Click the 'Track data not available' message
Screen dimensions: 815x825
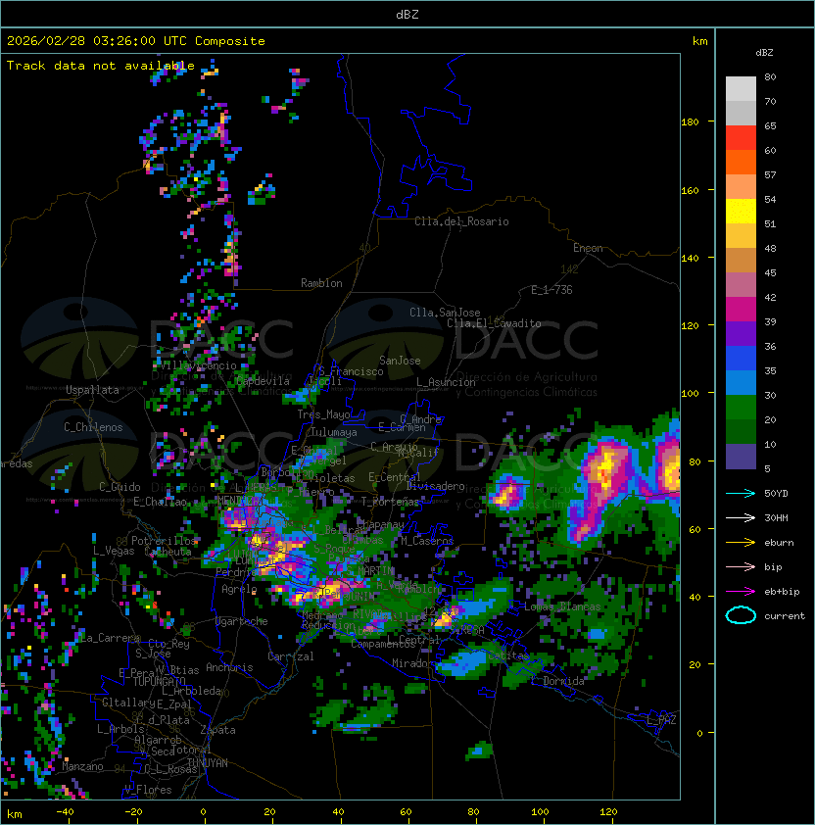(x=101, y=66)
